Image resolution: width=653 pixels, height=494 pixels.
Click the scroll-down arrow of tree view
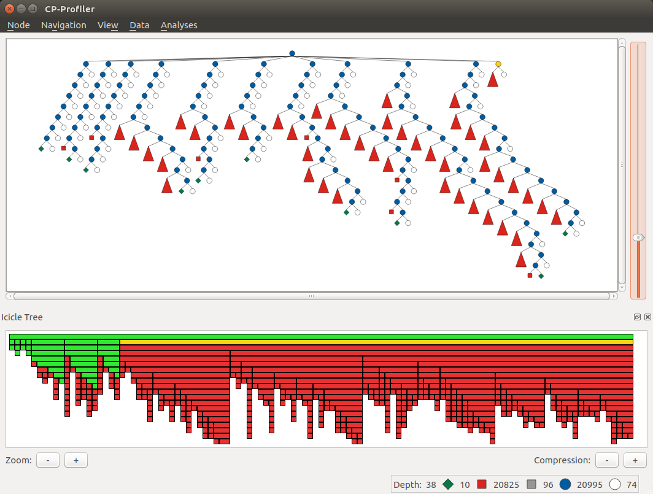[622, 287]
